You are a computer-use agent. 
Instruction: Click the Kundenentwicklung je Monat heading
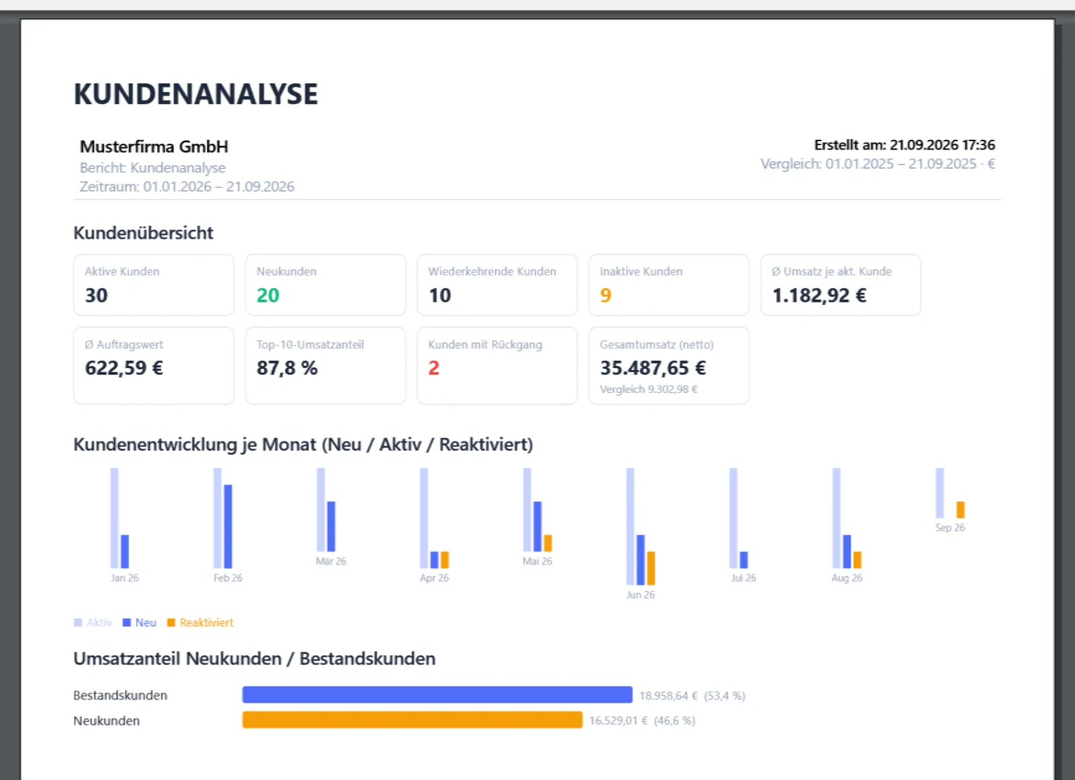click(x=303, y=445)
